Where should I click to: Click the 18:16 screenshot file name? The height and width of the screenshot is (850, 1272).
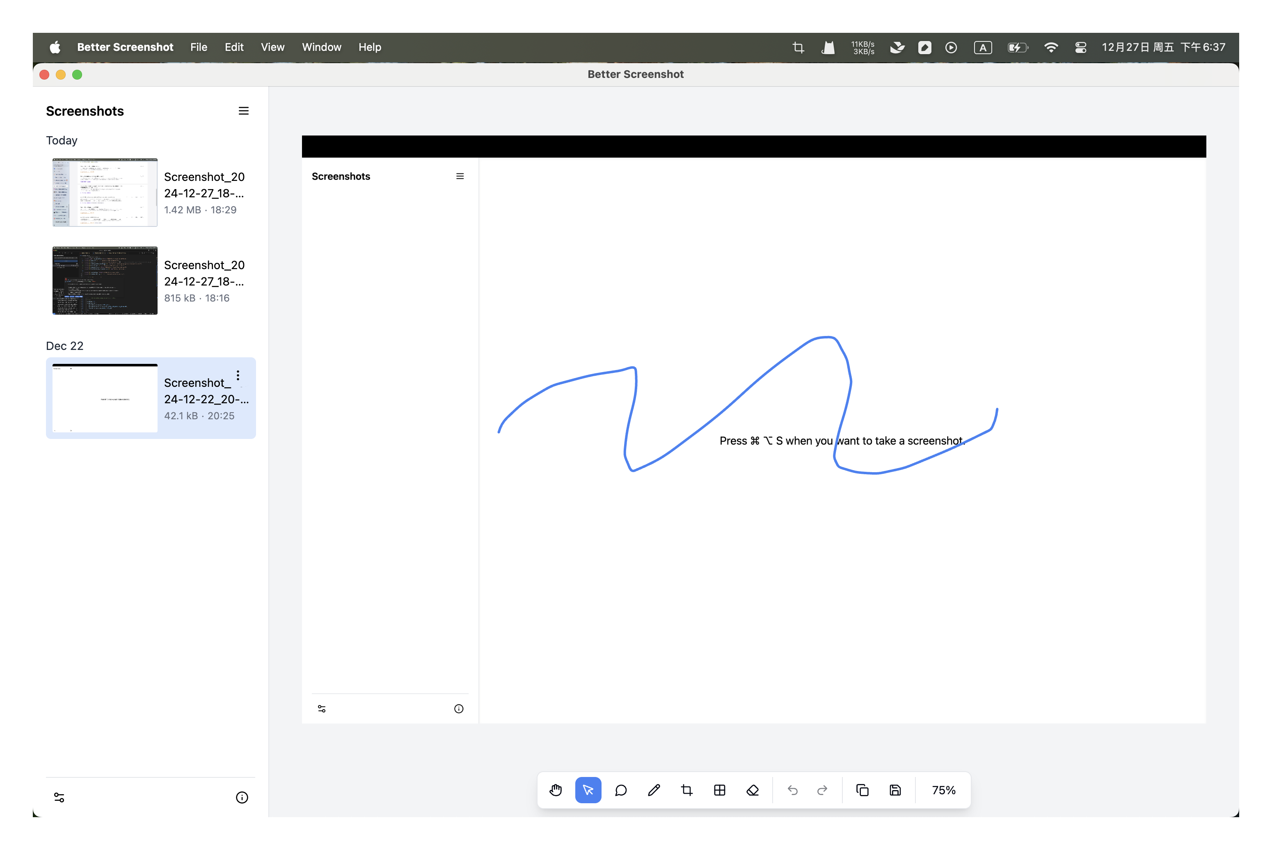click(x=204, y=273)
